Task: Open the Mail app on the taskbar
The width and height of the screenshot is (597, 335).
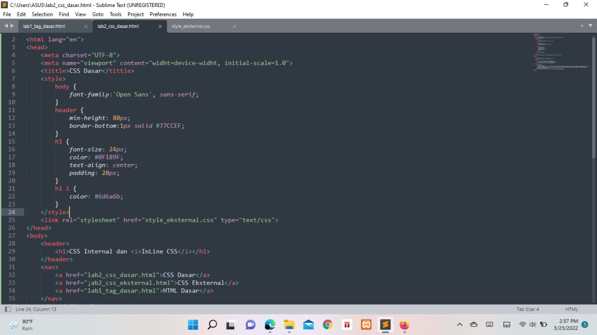Action: [308, 325]
